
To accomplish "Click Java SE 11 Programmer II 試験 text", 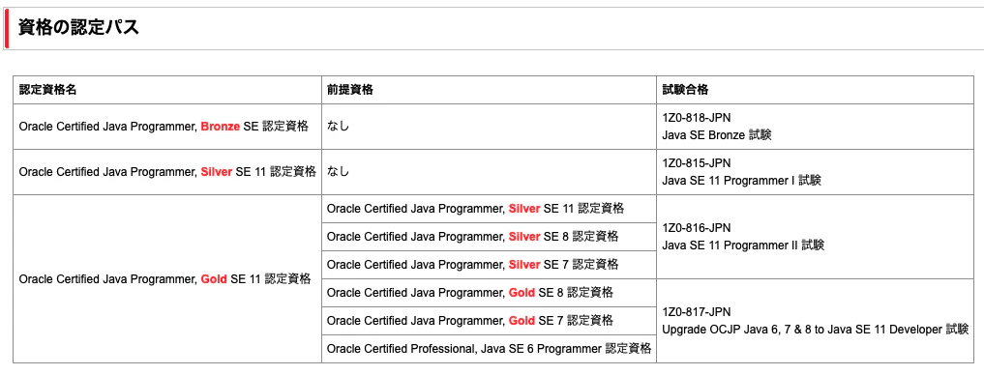I will tap(743, 245).
